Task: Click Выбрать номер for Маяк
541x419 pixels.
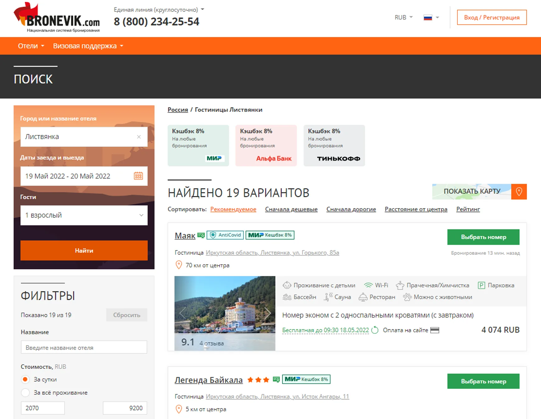Action: pos(483,237)
